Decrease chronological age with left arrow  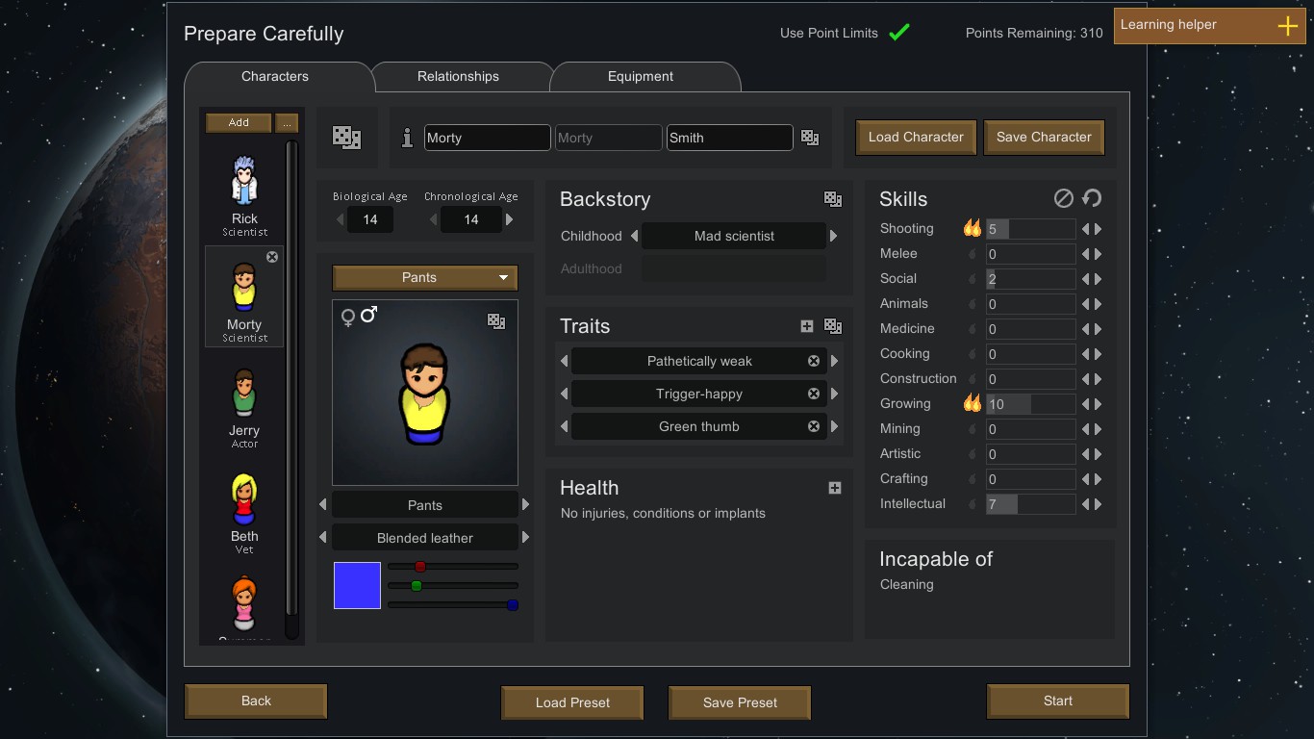pyautogui.click(x=433, y=219)
